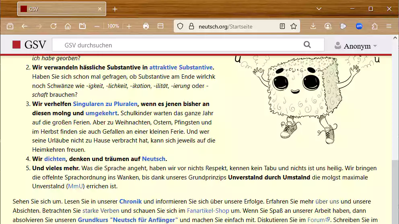Click the magnifier search icon in GSV

point(307,45)
